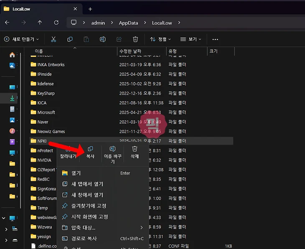The image size is (305, 249).
Task: Go up one folder level with Up arrow
Action: click(40, 23)
